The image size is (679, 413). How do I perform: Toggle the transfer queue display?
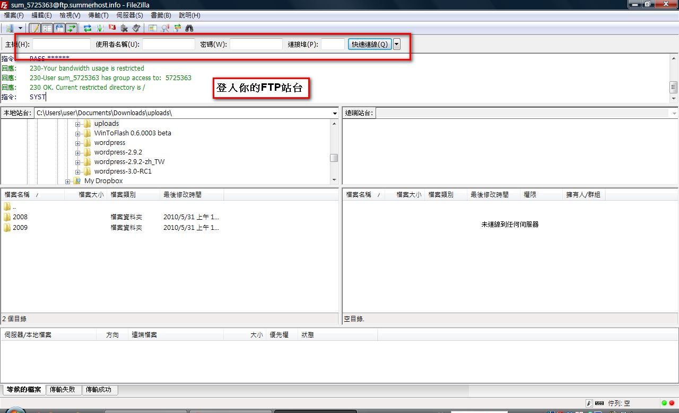pyautogui.click(x=72, y=28)
